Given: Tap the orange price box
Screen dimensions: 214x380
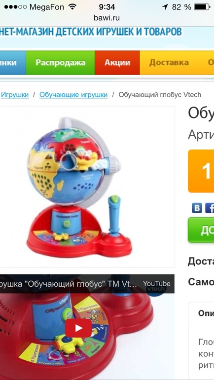Looking at the screenshot, I should coord(201,171).
